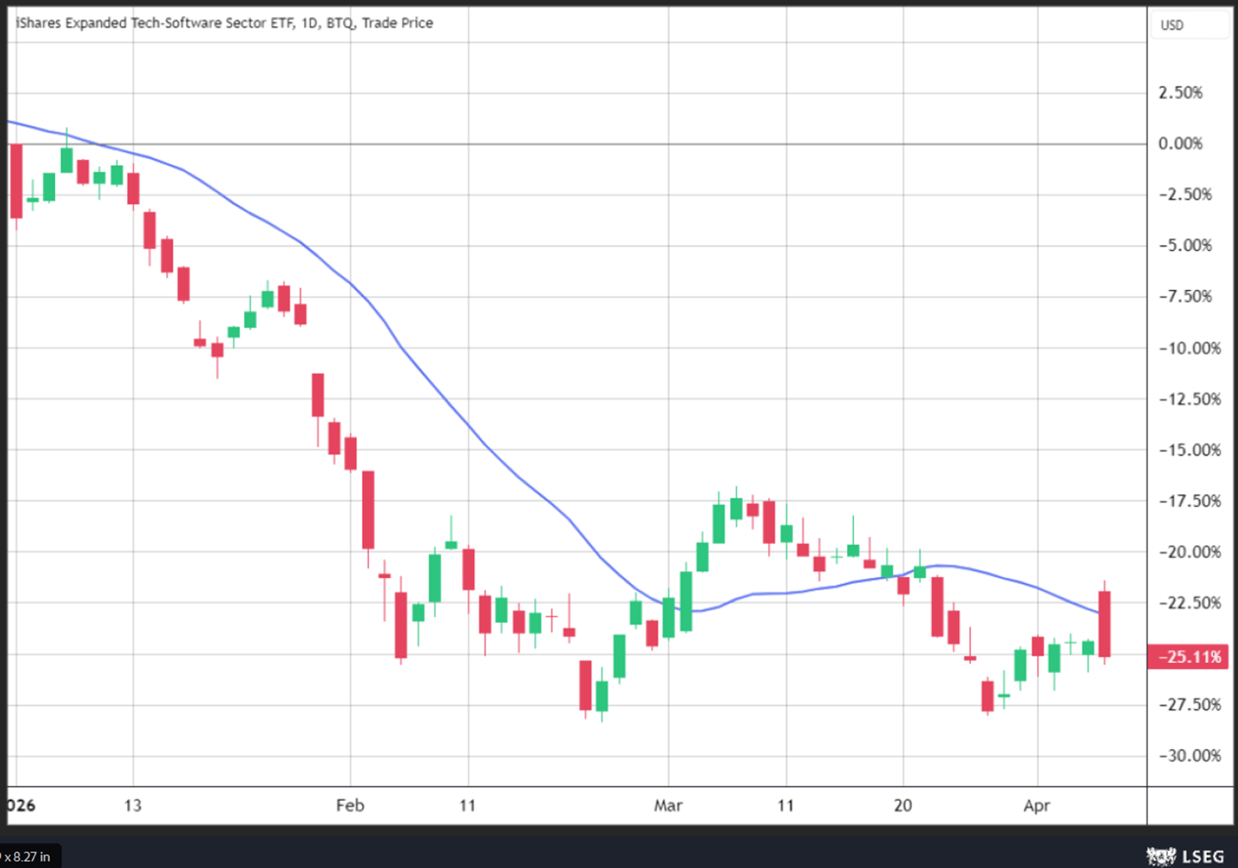Click the USD currency label

[1172, 26]
